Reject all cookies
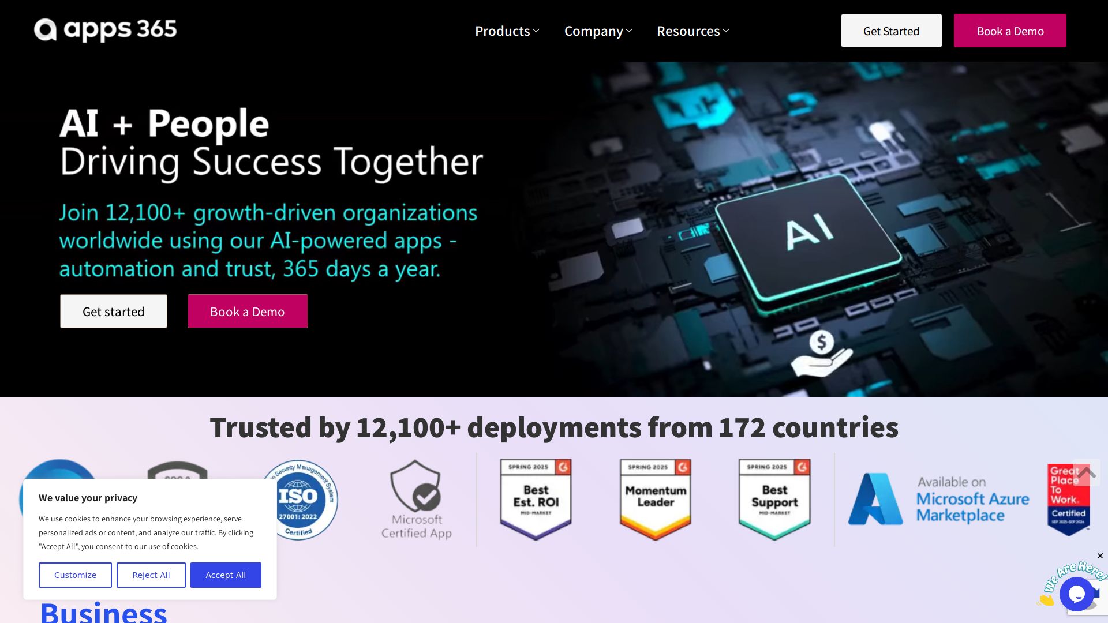Screen dimensions: 1108x623 [151, 575]
